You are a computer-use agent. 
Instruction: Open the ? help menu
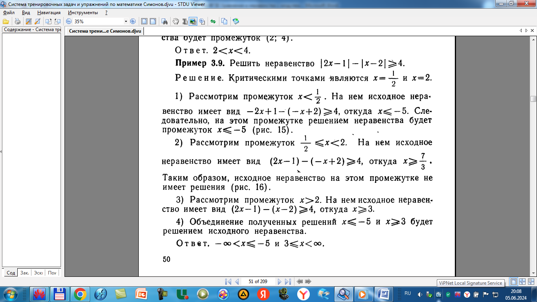coord(106,12)
